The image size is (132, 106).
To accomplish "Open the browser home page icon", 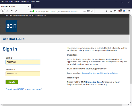I will [x=16, y=11].
